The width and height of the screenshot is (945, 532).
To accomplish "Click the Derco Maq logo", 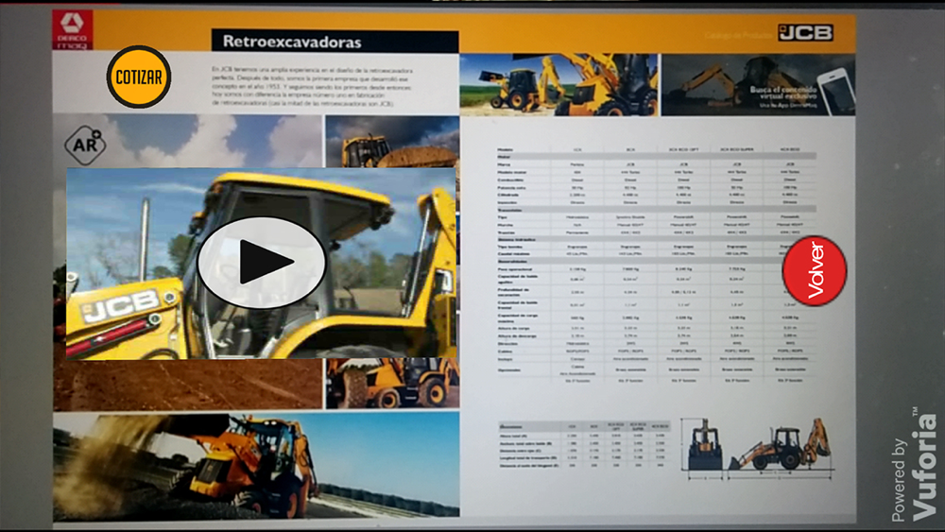I will pos(73,29).
